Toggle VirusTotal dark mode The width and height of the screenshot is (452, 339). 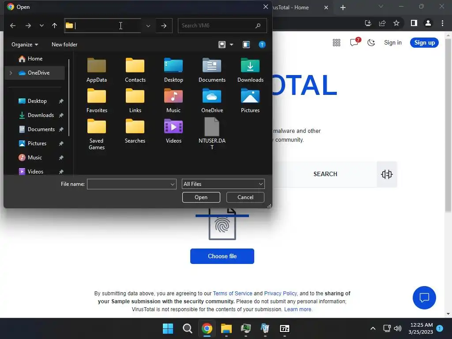[x=371, y=43]
